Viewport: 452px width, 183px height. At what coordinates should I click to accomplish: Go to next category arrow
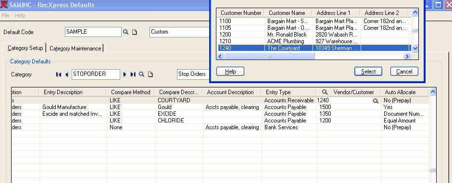(x=125, y=74)
